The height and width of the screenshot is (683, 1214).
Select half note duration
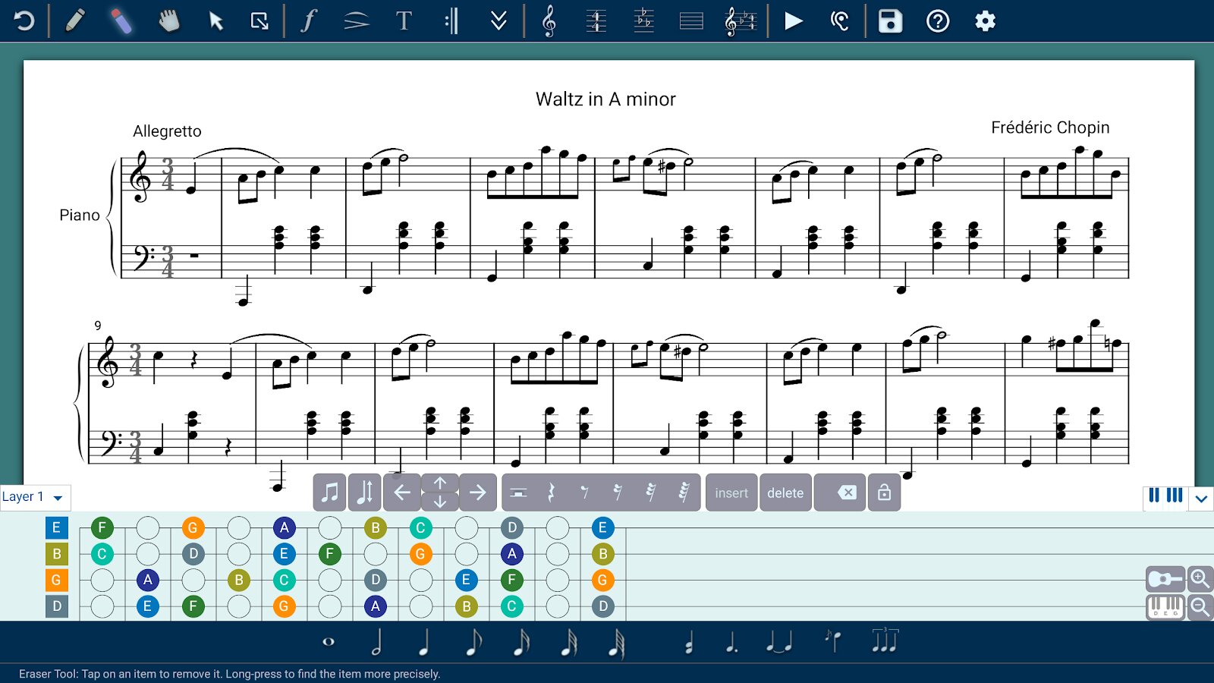(376, 642)
